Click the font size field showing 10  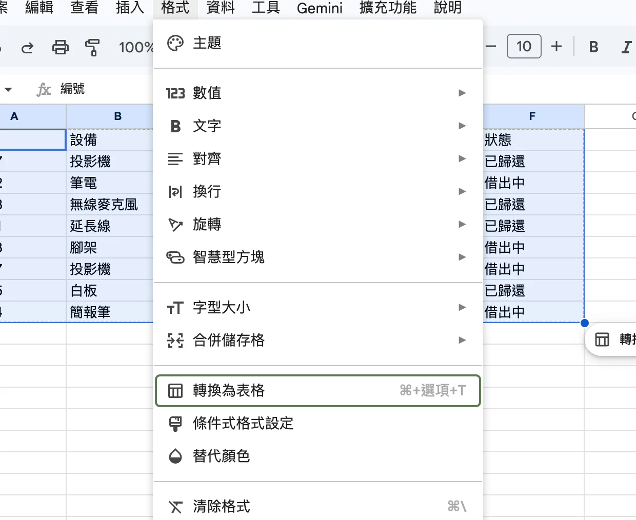tap(524, 47)
